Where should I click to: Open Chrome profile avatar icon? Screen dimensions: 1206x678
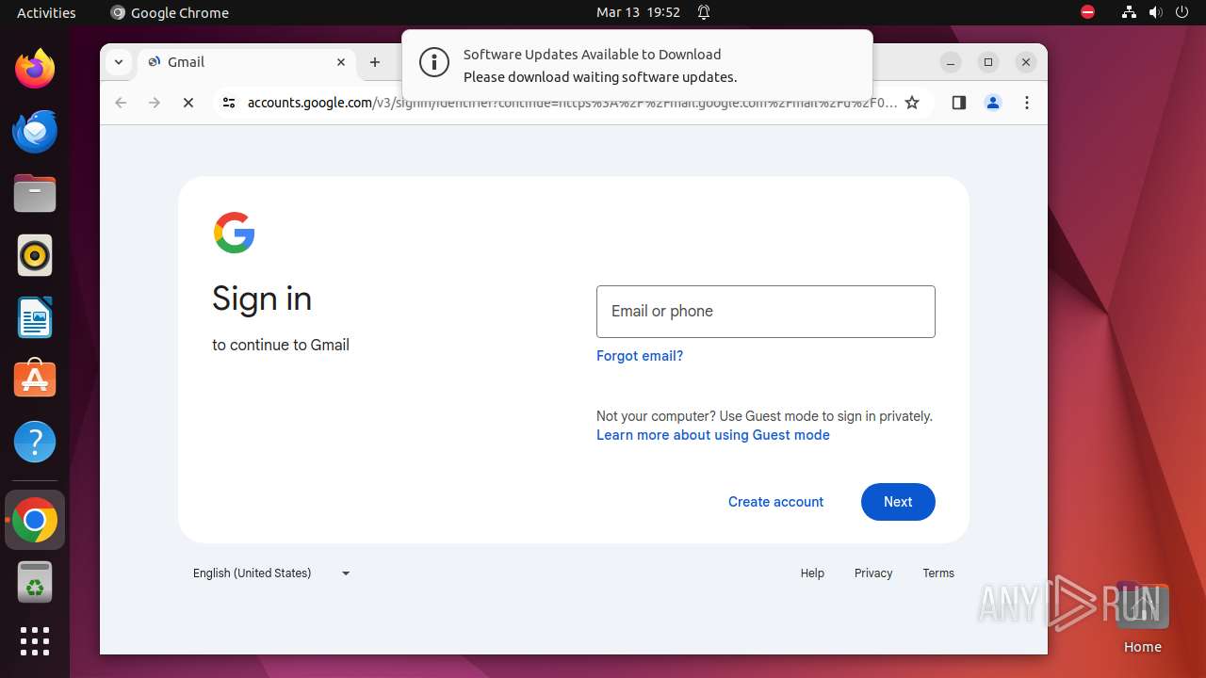(x=993, y=103)
